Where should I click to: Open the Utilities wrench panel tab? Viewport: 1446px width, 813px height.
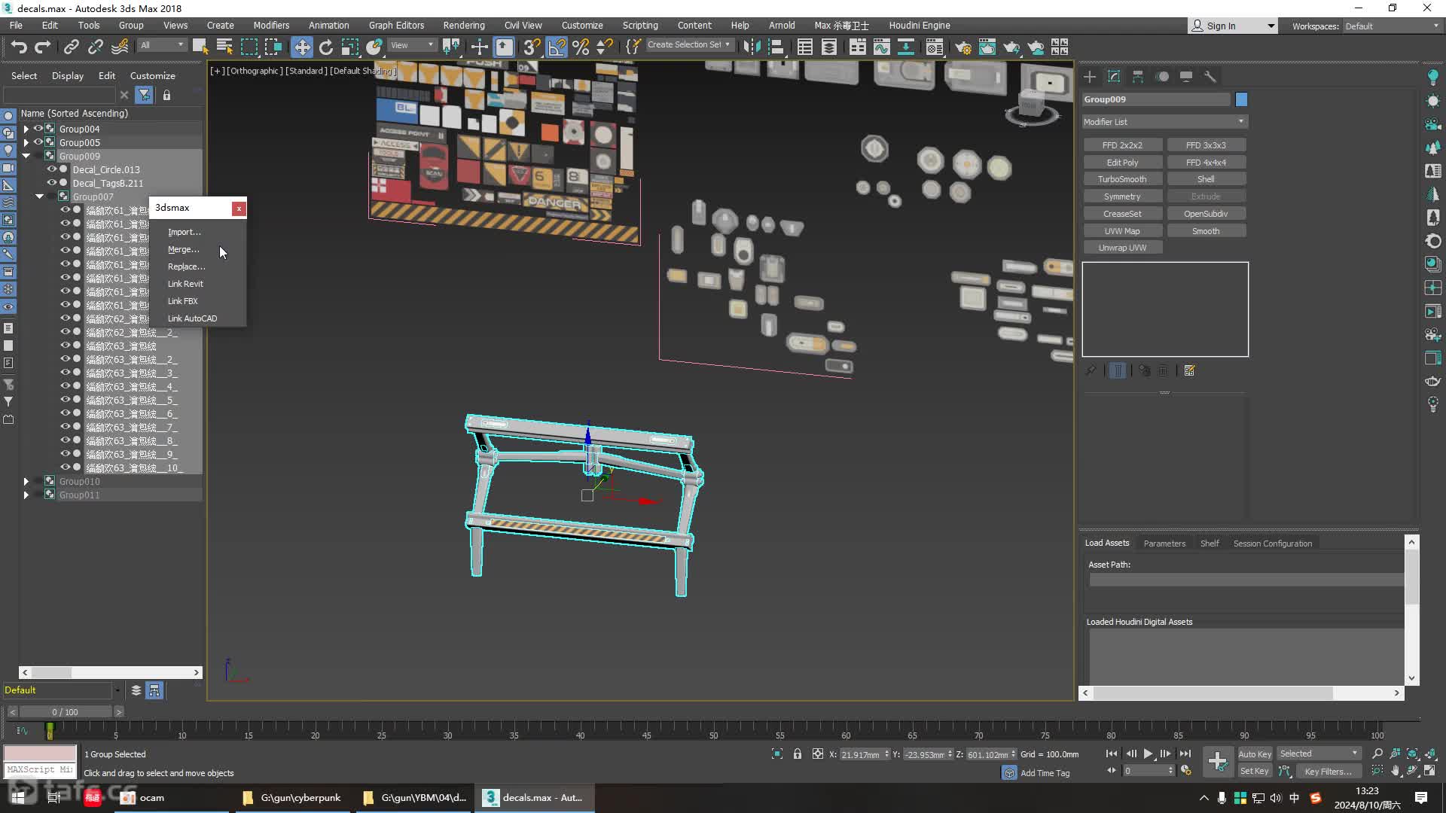pyautogui.click(x=1210, y=77)
